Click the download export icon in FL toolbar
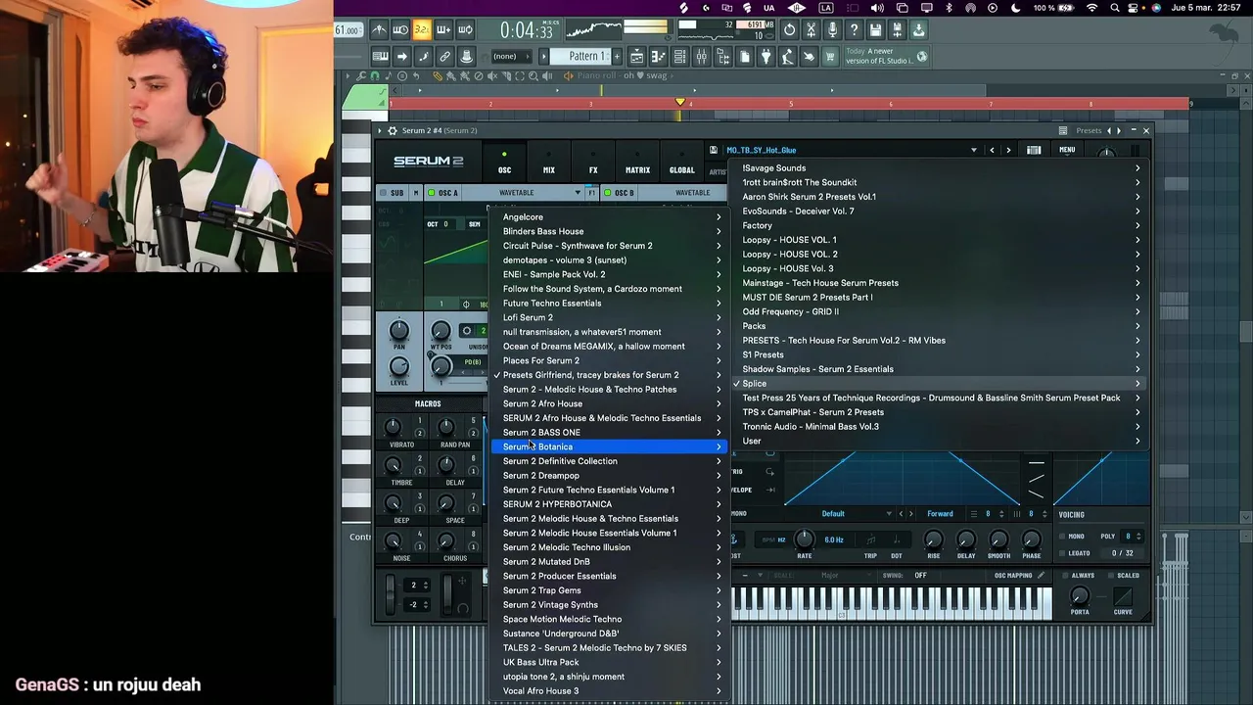The height and width of the screenshot is (705, 1253). (x=919, y=29)
